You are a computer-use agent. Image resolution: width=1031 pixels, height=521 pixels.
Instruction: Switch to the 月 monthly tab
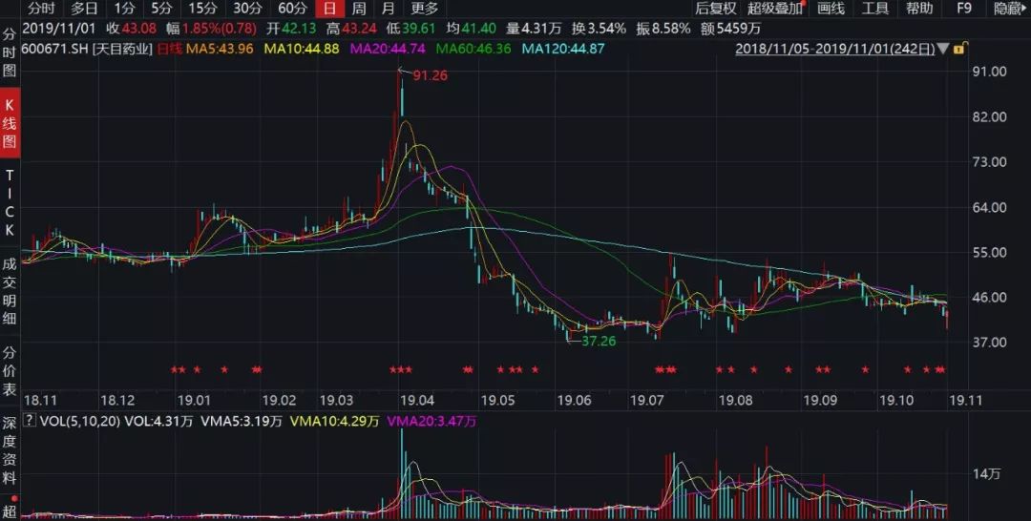click(389, 9)
